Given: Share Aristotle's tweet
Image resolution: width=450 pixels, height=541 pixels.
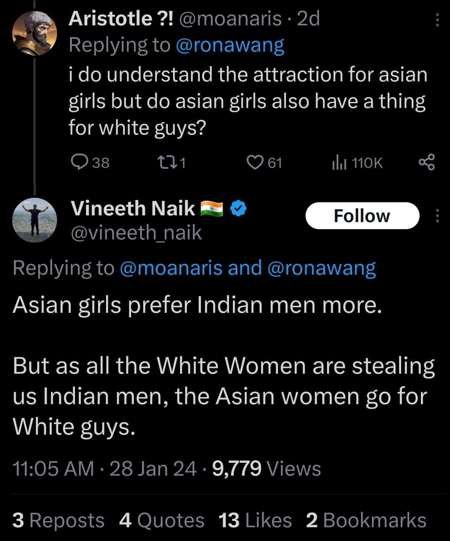Looking at the screenshot, I should (x=426, y=163).
